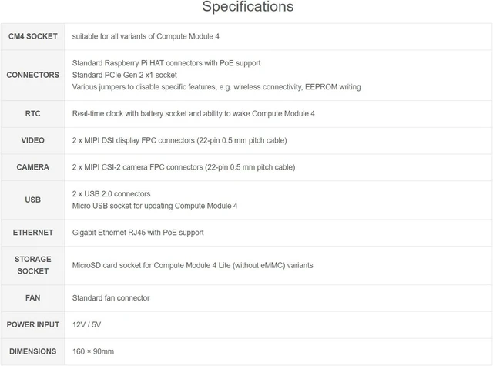The width and height of the screenshot is (493, 366).
Task: Click the '12V / 5V' power value
Action: pyautogui.click(x=86, y=324)
